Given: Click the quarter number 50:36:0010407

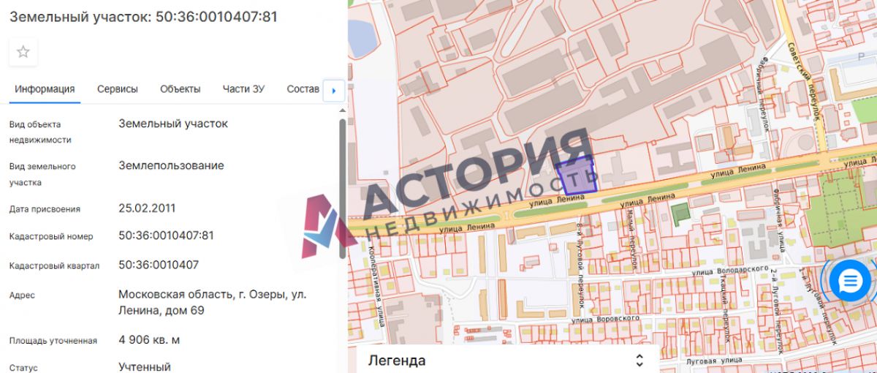Looking at the screenshot, I should (159, 265).
